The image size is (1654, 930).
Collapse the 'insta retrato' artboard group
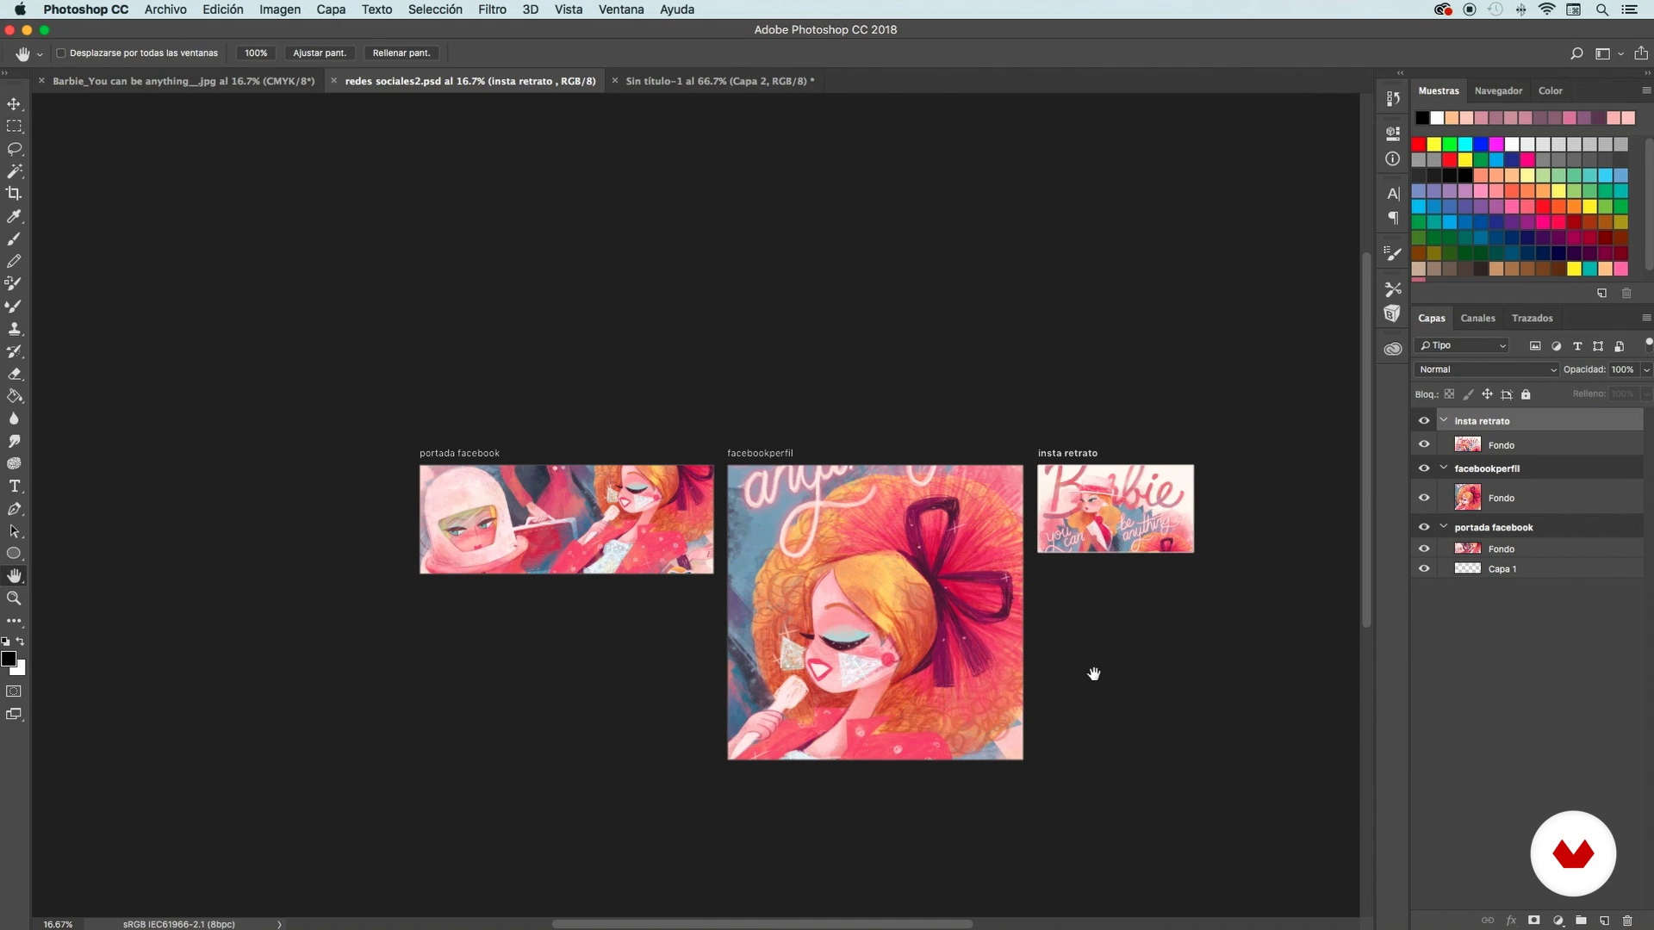click(x=1444, y=420)
